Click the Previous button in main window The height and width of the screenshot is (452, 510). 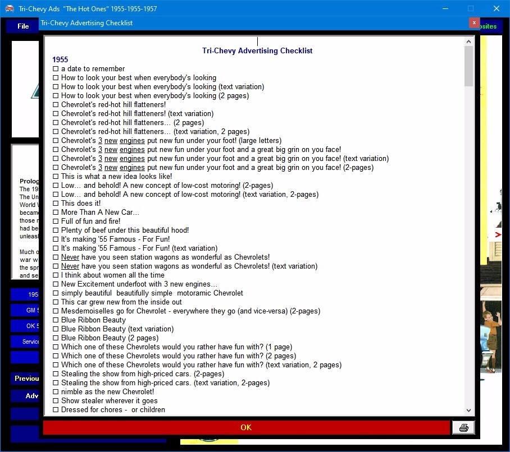point(25,379)
